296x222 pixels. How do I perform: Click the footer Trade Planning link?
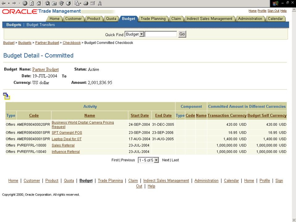click(x=110, y=180)
